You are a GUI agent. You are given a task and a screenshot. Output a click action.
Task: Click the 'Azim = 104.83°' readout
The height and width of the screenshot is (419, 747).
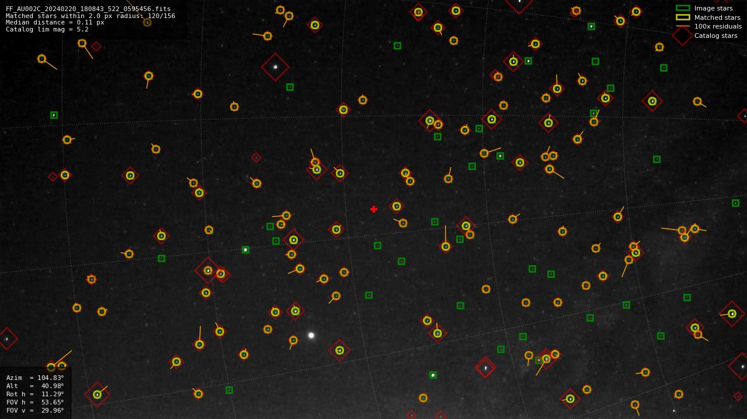click(x=35, y=378)
